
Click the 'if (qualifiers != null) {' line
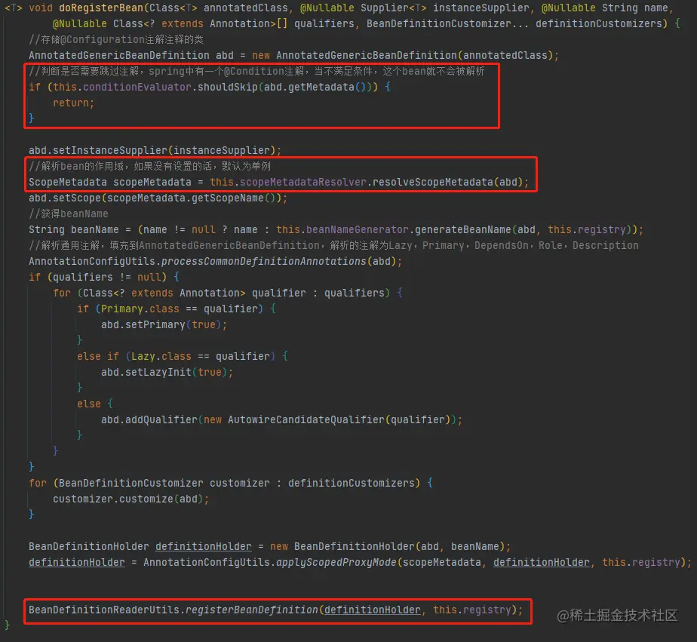pyautogui.click(x=104, y=278)
